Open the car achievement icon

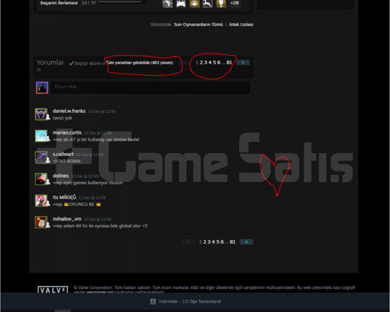pyautogui.click(x=181, y=4)
